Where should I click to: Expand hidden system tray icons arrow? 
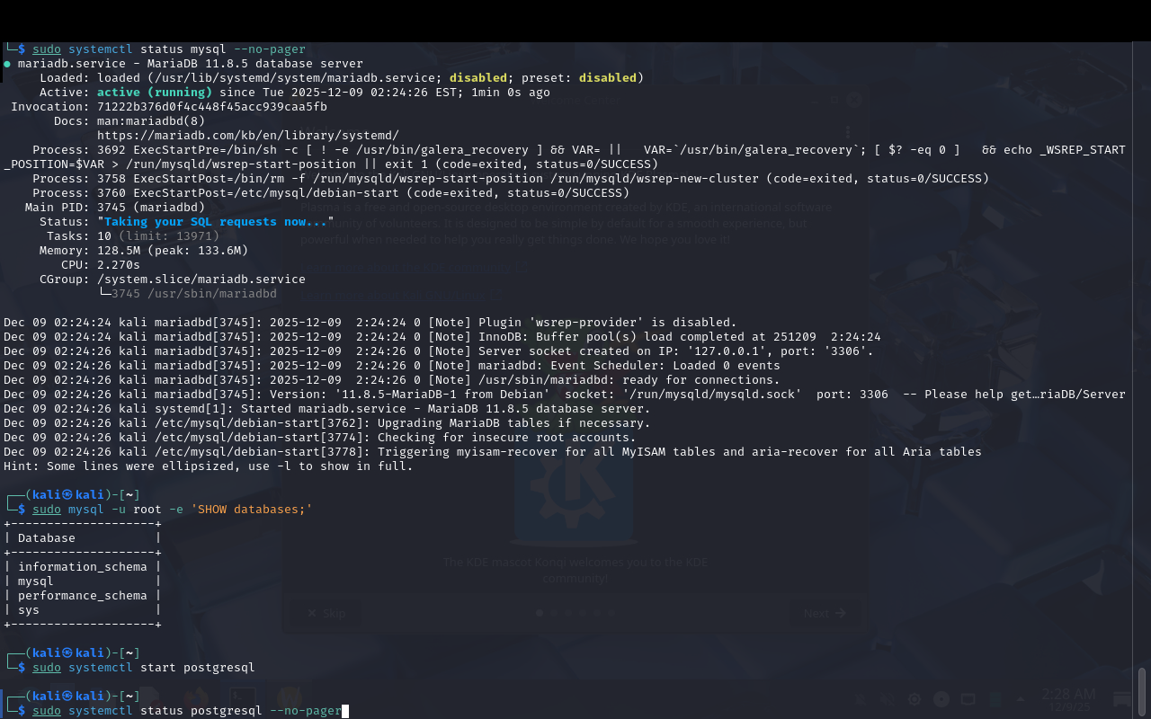[x=1020, y=699]
